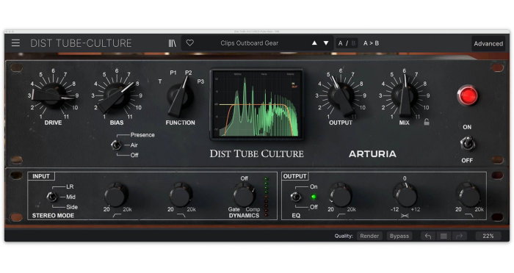Click the ARTURIA logo
Screen dimensions: 514x273
(x=372, y=154)
